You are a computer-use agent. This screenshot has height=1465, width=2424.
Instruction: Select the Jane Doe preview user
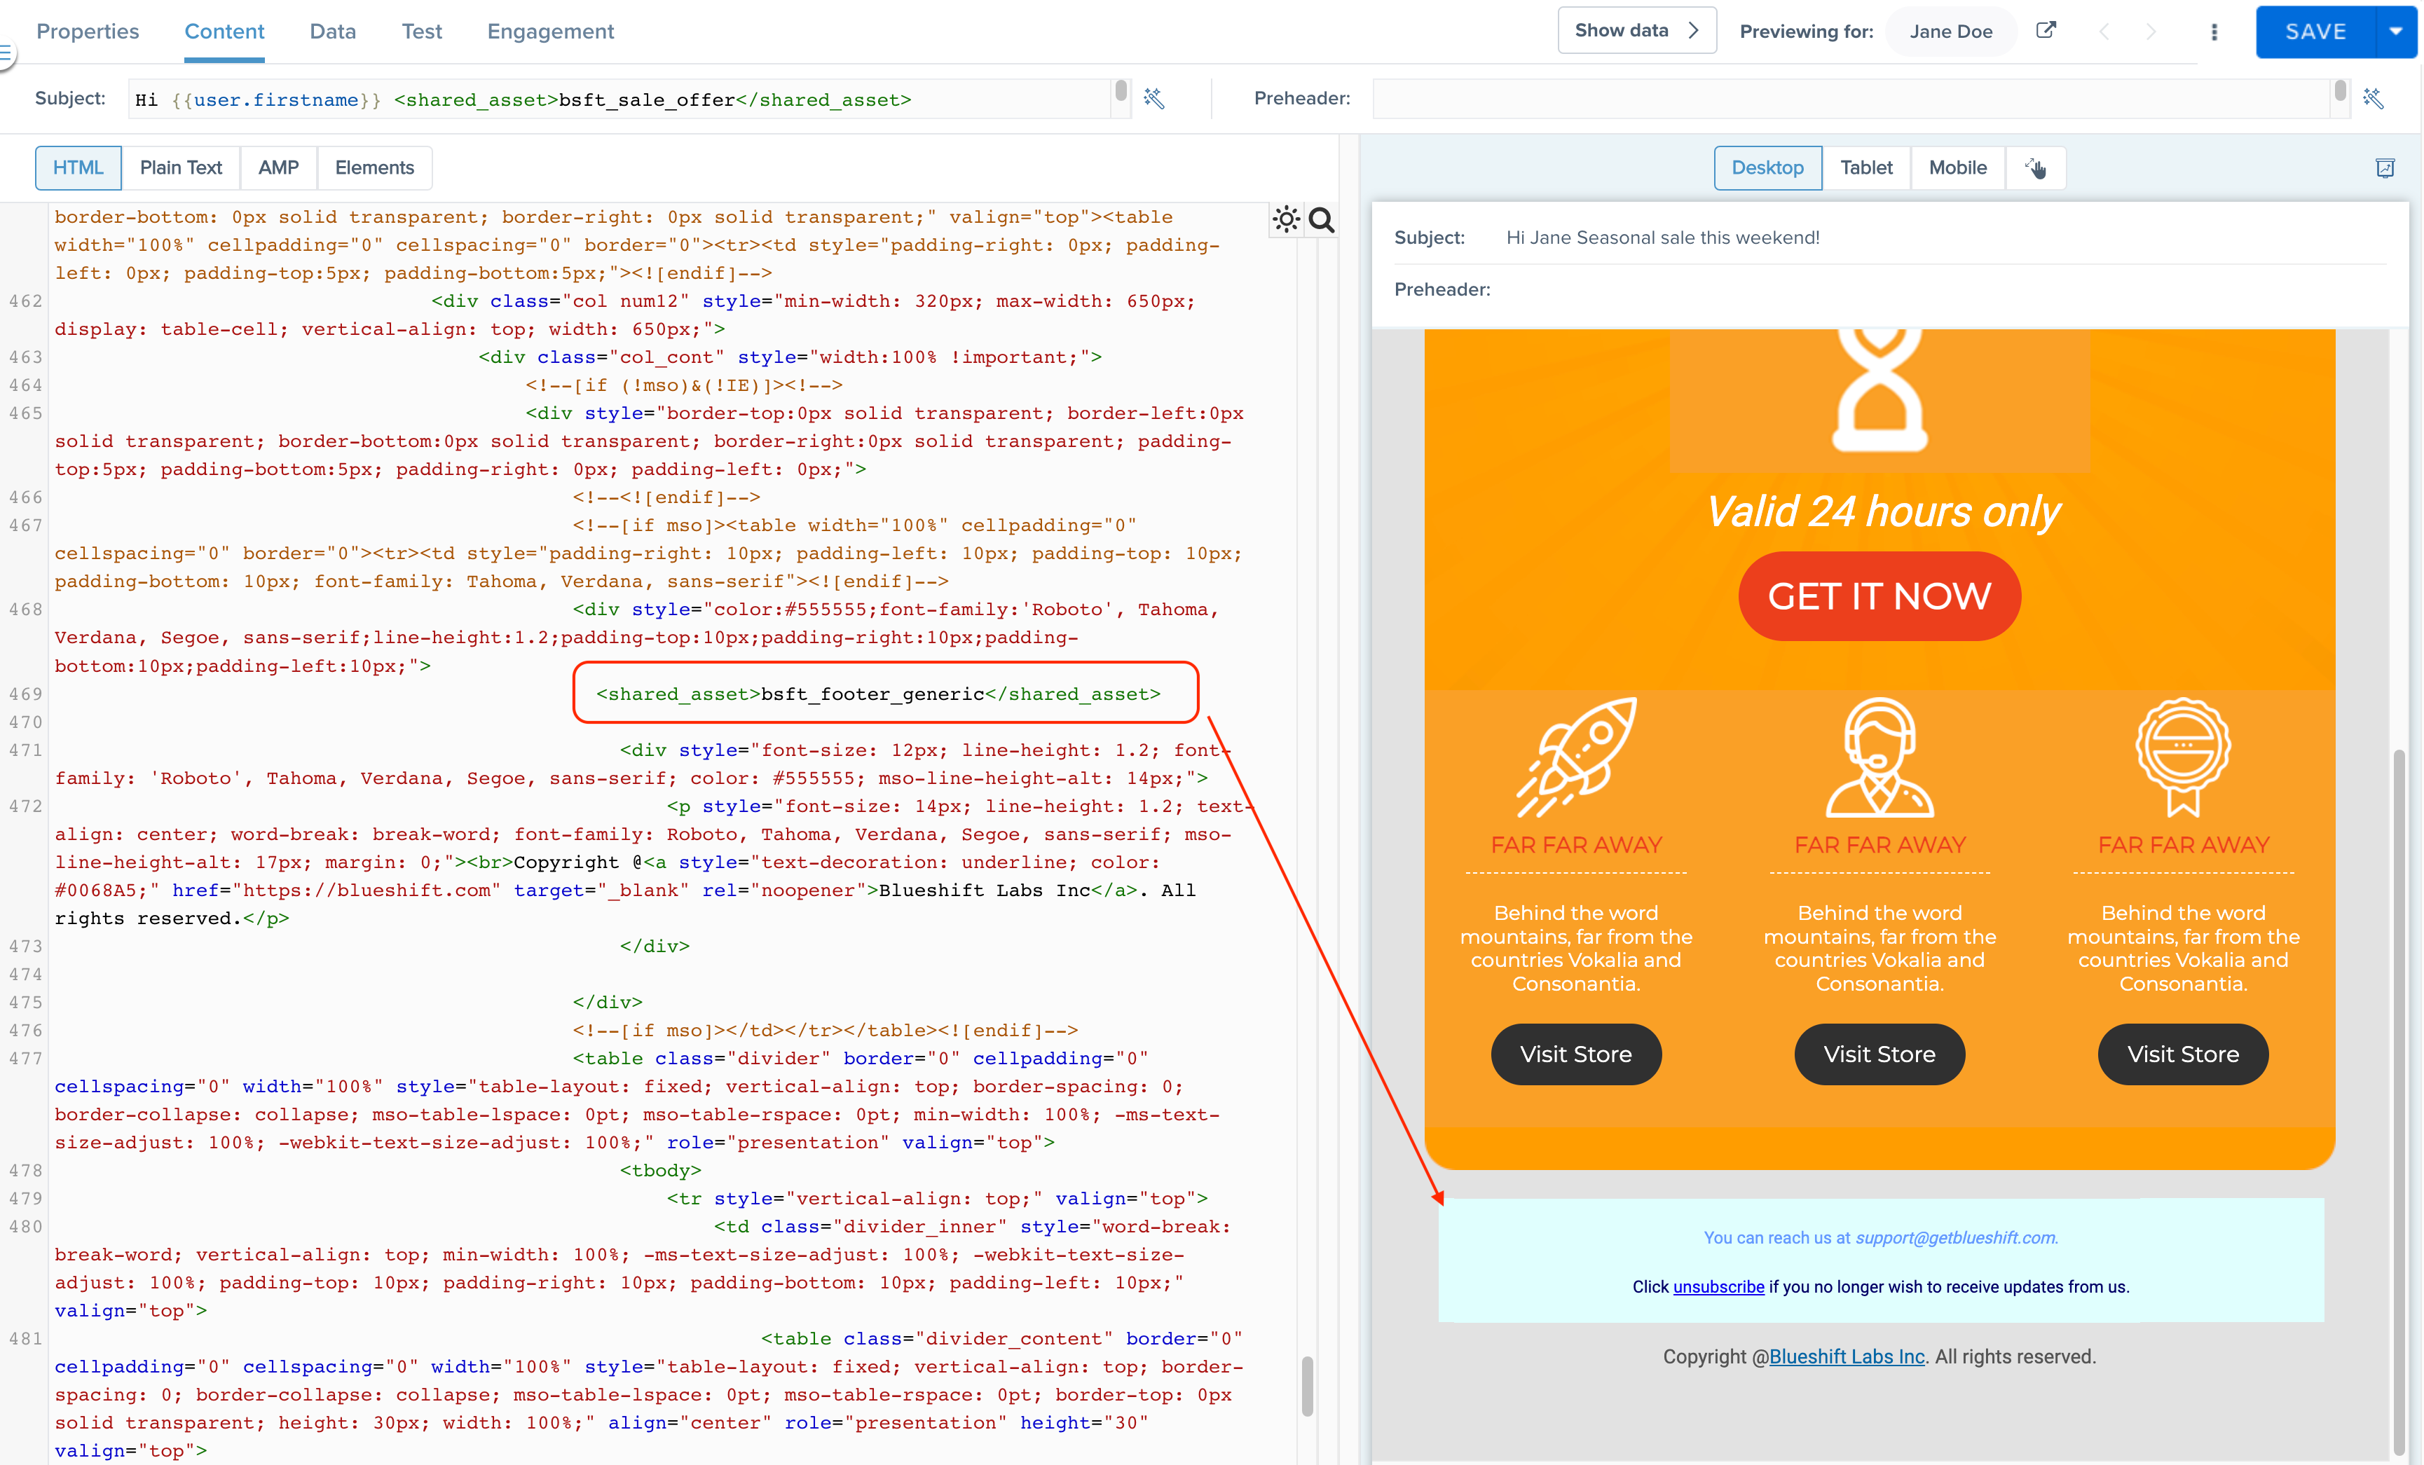click(x=1951, y=32)
